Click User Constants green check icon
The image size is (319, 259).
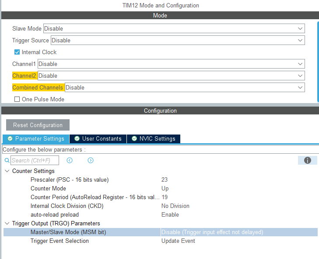(x=77, y=138)
